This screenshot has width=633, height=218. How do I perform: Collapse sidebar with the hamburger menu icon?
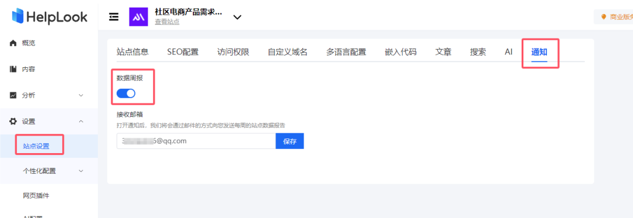[x=114, y=17]
